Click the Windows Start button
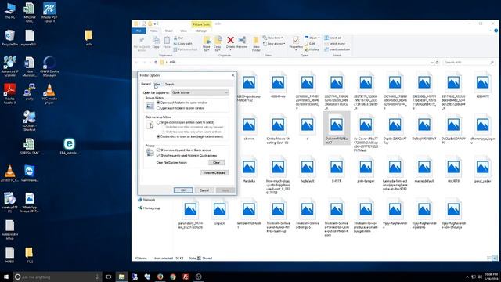Screen dimensions: 501x282 (5, 277)
